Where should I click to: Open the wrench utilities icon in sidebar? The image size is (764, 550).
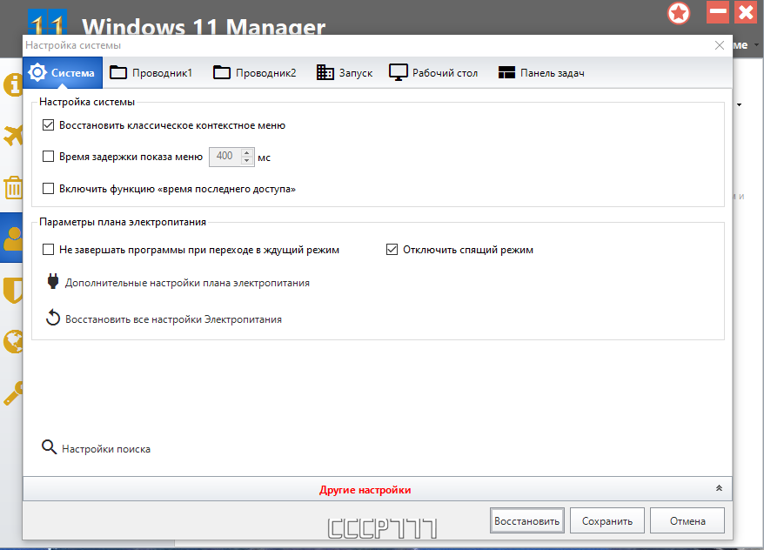13,393
